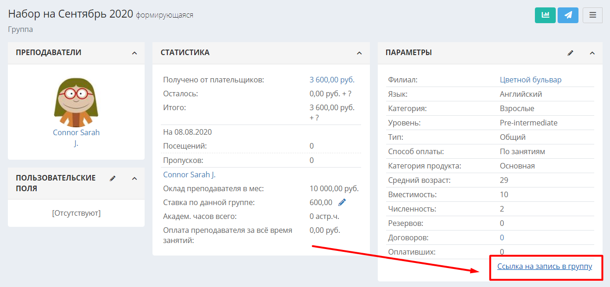Open the received payments 3 600,00 руб. link
The width and height of the screenshot is (610, 287).
pos(332,80)
